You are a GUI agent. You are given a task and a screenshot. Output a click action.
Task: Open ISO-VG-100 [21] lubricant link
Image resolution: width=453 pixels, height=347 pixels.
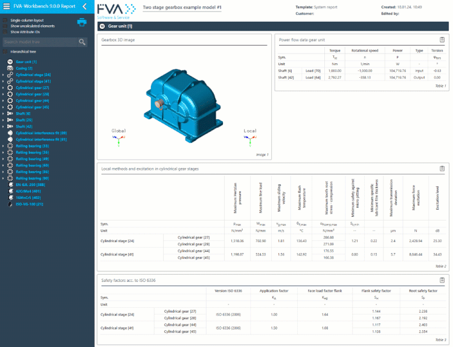pyautogui.click(x=30, y=204)
